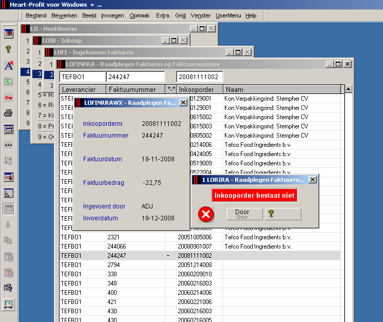Image resolution: width=383 pixels, height=322 pixels.
Task: Click the Faktuurnummer column header
Action: [x=136, y=89]
